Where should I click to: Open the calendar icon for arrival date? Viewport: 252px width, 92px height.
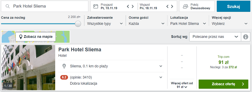(x=96, y=6)
